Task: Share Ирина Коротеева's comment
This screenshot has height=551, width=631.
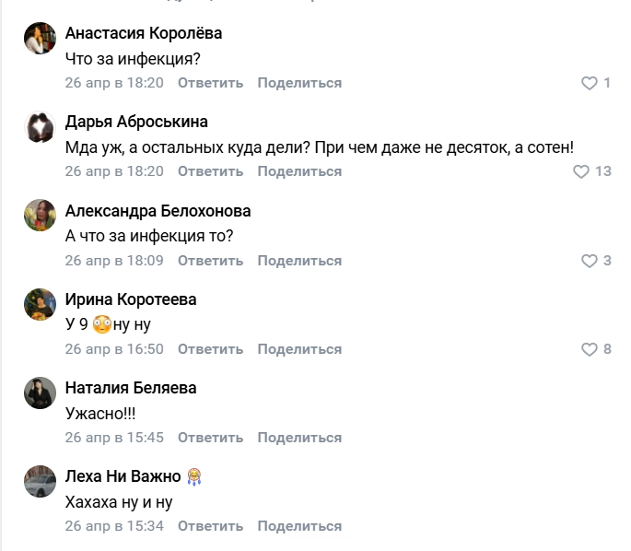Action: [x=299, y=349]
